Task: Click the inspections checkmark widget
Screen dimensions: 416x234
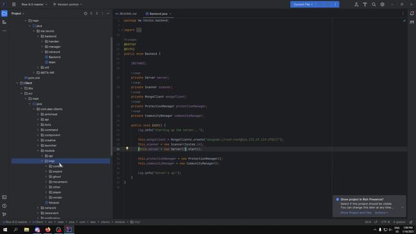Action: [x=404, y=21]
